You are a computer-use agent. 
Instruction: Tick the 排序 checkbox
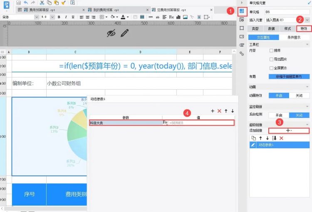pyautogui.click(x=271, y=51)
